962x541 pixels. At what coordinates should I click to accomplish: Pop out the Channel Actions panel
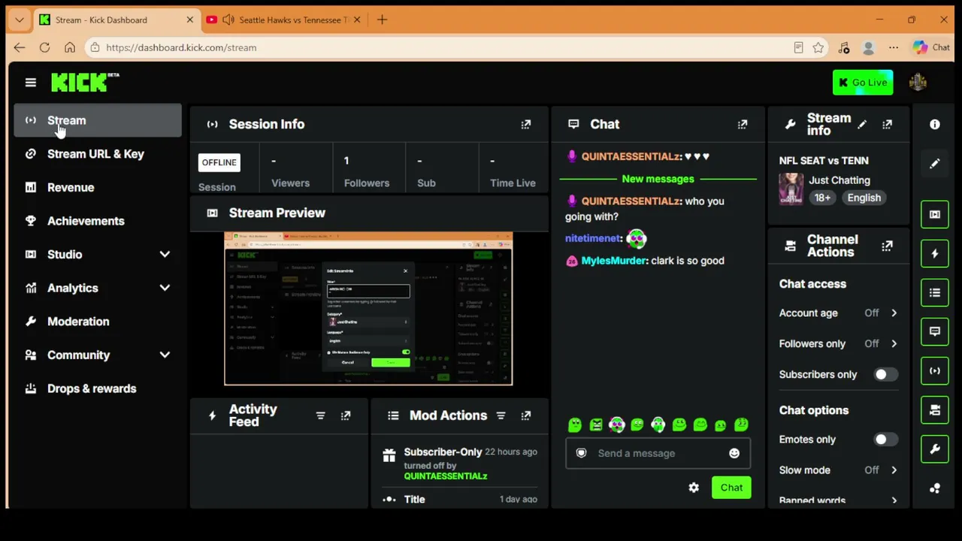click(x=888, y=246)
